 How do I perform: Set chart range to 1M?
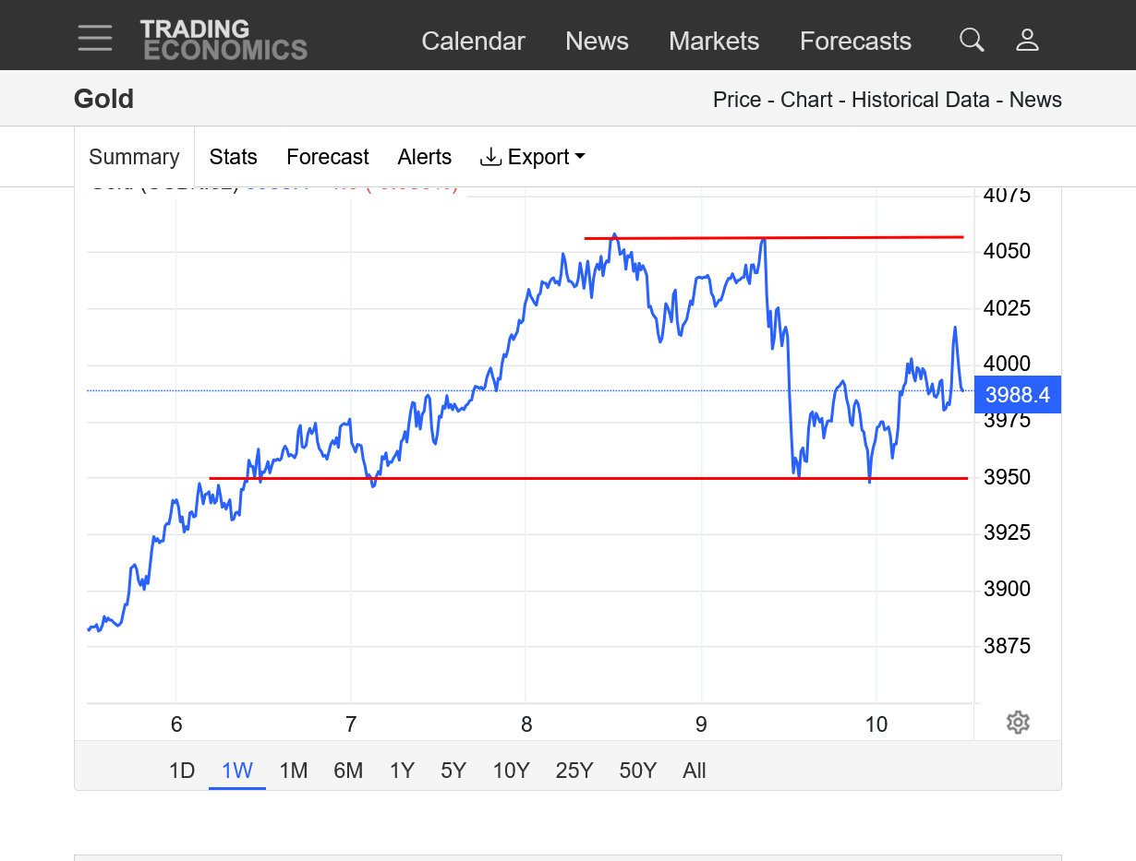point(293,771)
